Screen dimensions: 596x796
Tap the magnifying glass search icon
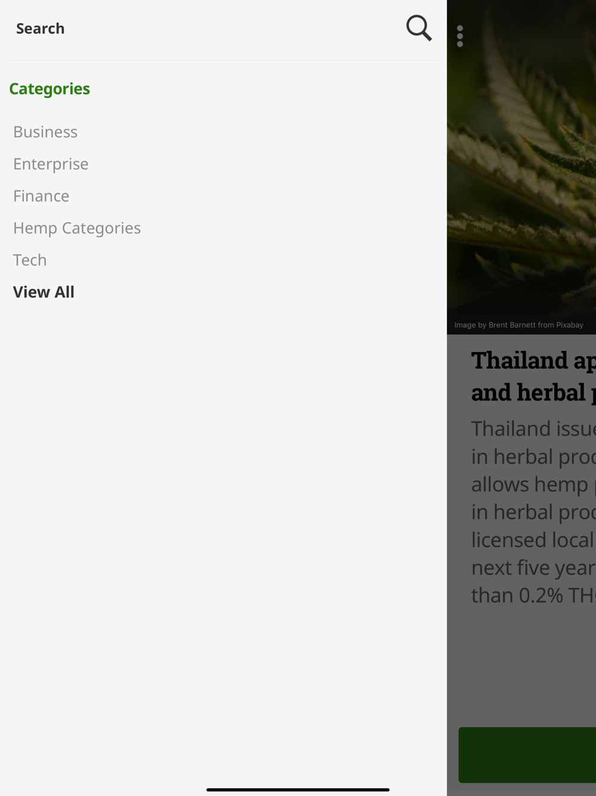[419, 28]
